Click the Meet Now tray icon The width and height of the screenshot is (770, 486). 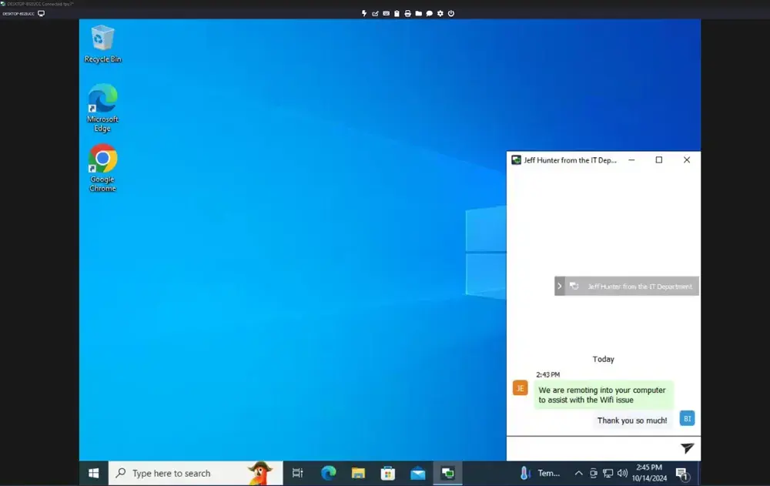pyautogui.click(x=593, y=473)
